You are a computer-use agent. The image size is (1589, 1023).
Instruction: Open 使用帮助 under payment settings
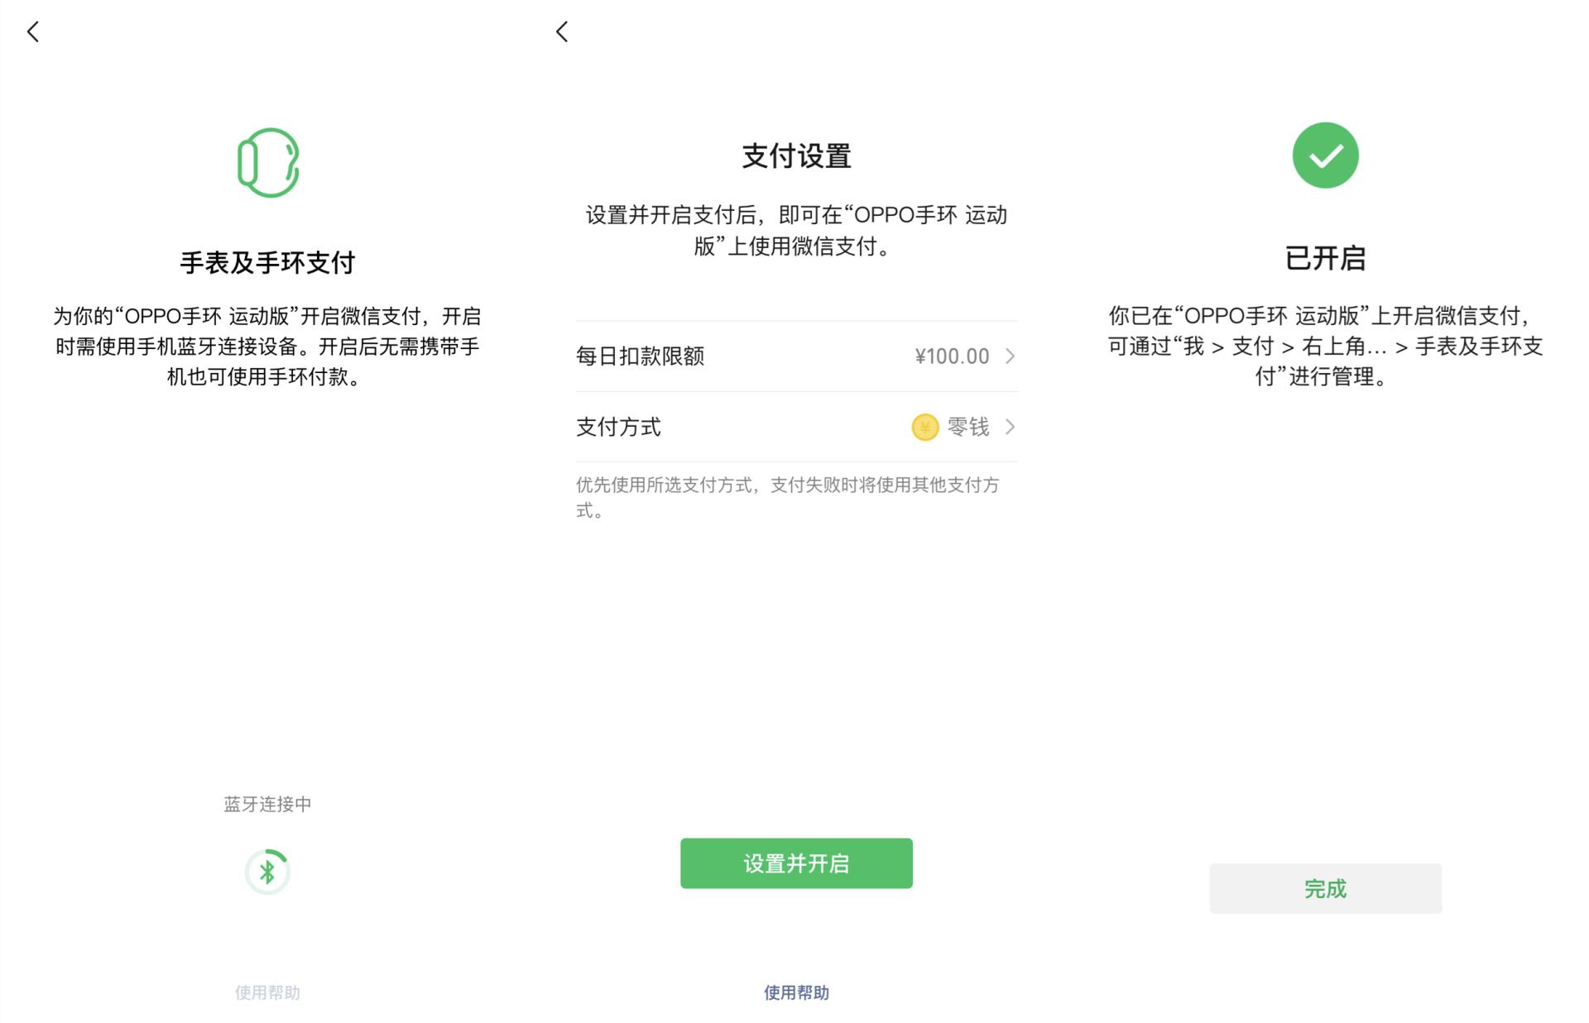[795, 992]
